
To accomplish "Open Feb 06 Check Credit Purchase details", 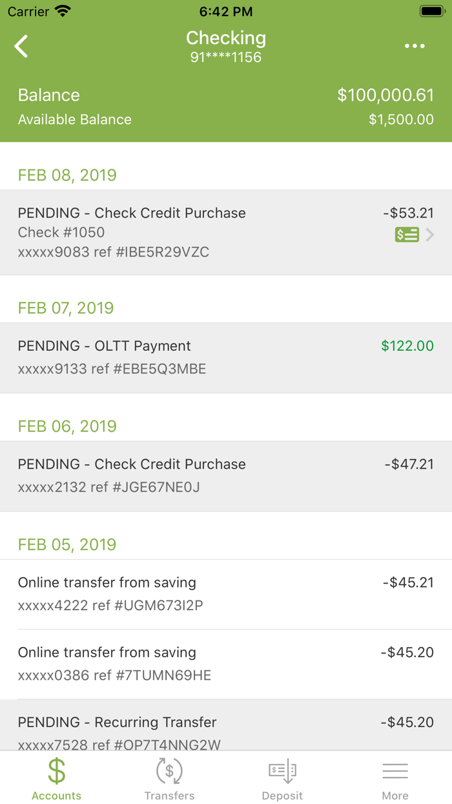I will tap(226, 476).
